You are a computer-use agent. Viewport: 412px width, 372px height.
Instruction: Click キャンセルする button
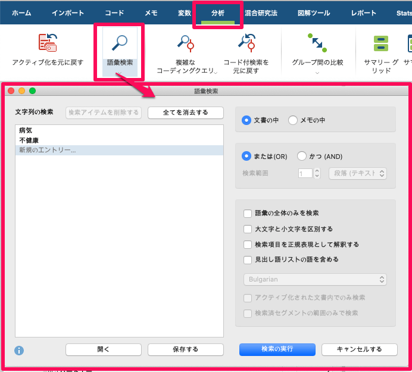360,349
